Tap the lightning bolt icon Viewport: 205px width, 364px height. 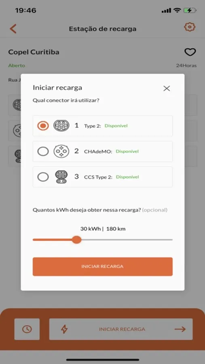pyautogui.click(x=64, y=329)
